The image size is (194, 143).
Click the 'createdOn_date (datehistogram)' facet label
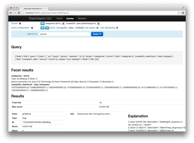tap(81, 23)
